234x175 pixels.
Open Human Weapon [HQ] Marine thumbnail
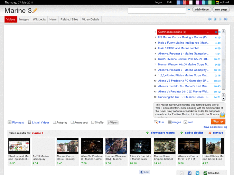(x=116, y=146)
